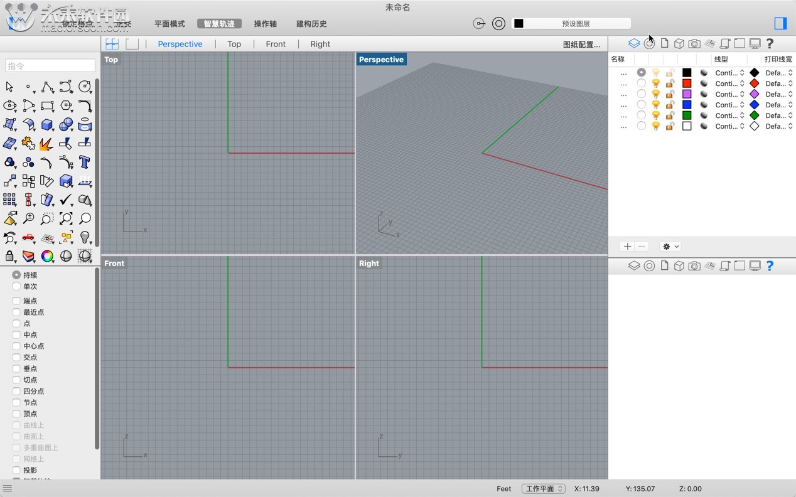Lock the green layer with its padlock icon

click(x=670, y=115)
